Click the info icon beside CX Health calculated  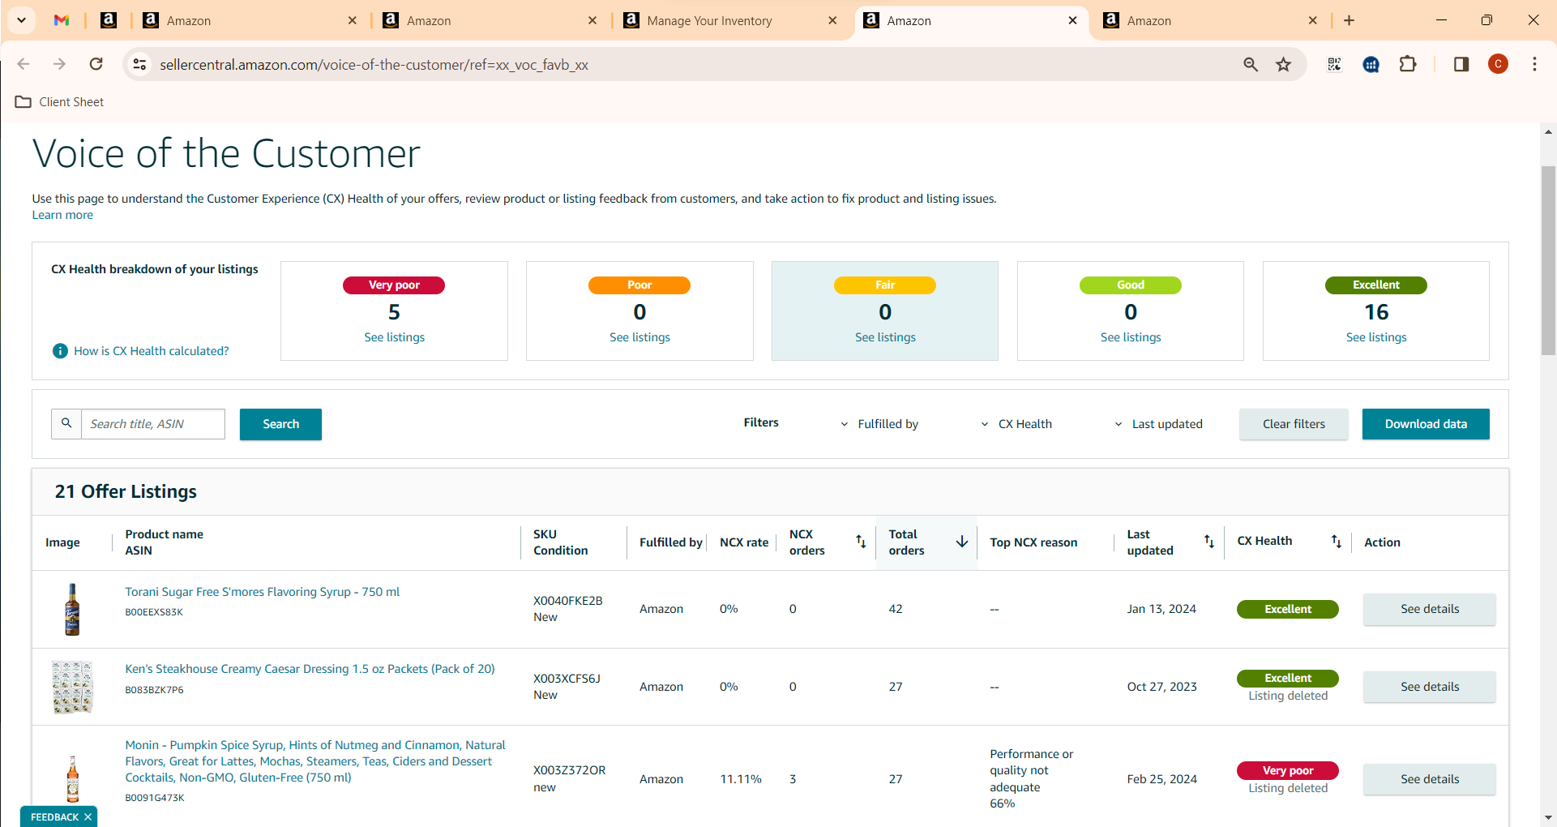tap(60, 351)
